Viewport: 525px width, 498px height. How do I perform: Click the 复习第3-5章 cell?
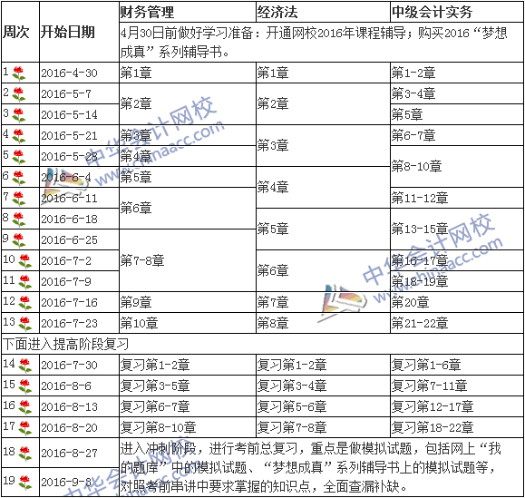188,386
